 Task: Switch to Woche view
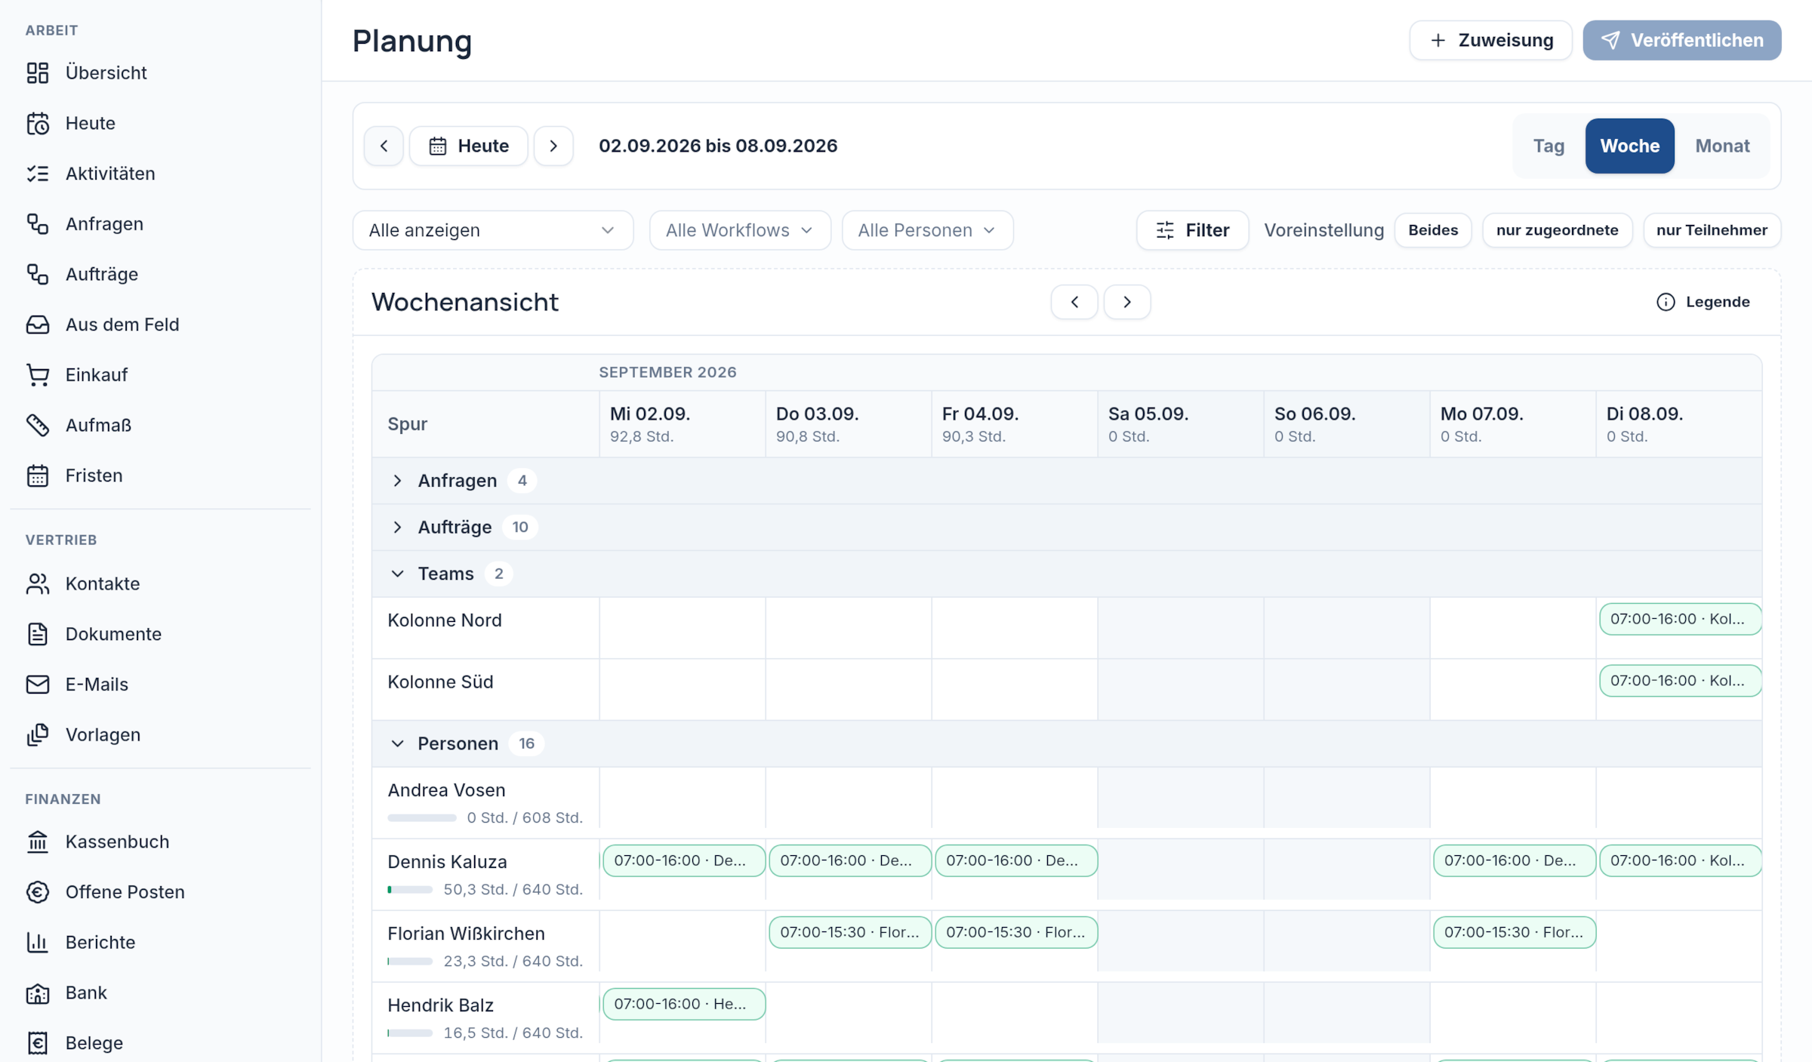pyautogui.click(x=1629, y=146)
